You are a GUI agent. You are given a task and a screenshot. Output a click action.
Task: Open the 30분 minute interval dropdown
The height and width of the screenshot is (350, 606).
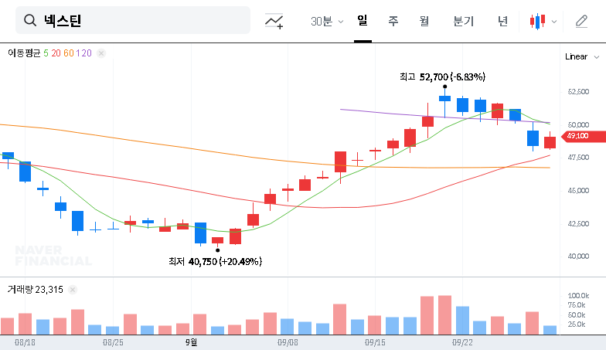(327, 22)
